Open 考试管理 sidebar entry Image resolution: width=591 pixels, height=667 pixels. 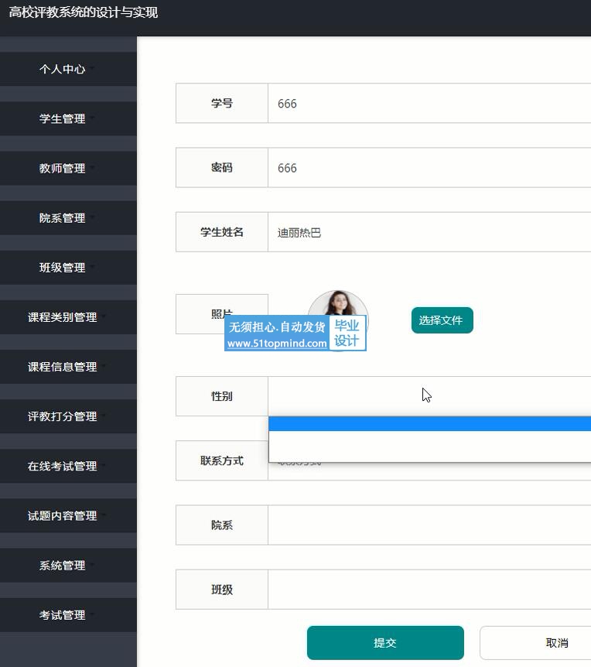(68, 615)
